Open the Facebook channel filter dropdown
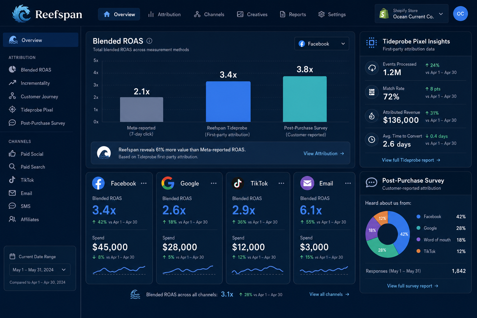The image size is (477, 318). pos(322,44)
